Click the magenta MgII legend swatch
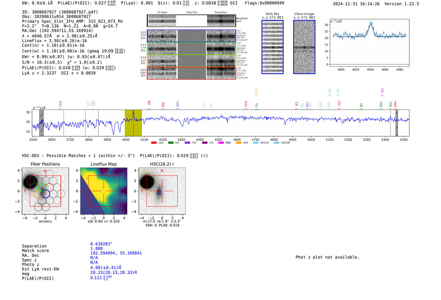The height and width of the screenshot is (300, 441). click(221, 143)
